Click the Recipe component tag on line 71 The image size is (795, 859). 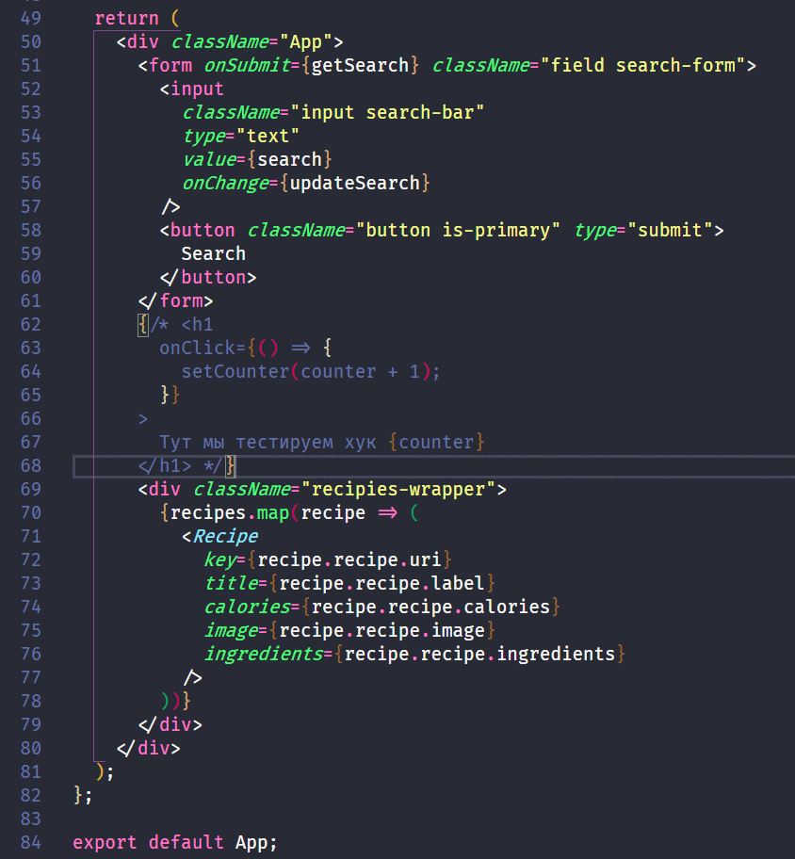pyautogui.click(x=219, y=536)
